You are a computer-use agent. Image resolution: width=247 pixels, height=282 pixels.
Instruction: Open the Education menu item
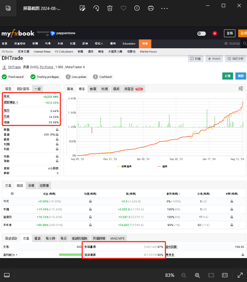pyautogui.click(x=129, y=43)
